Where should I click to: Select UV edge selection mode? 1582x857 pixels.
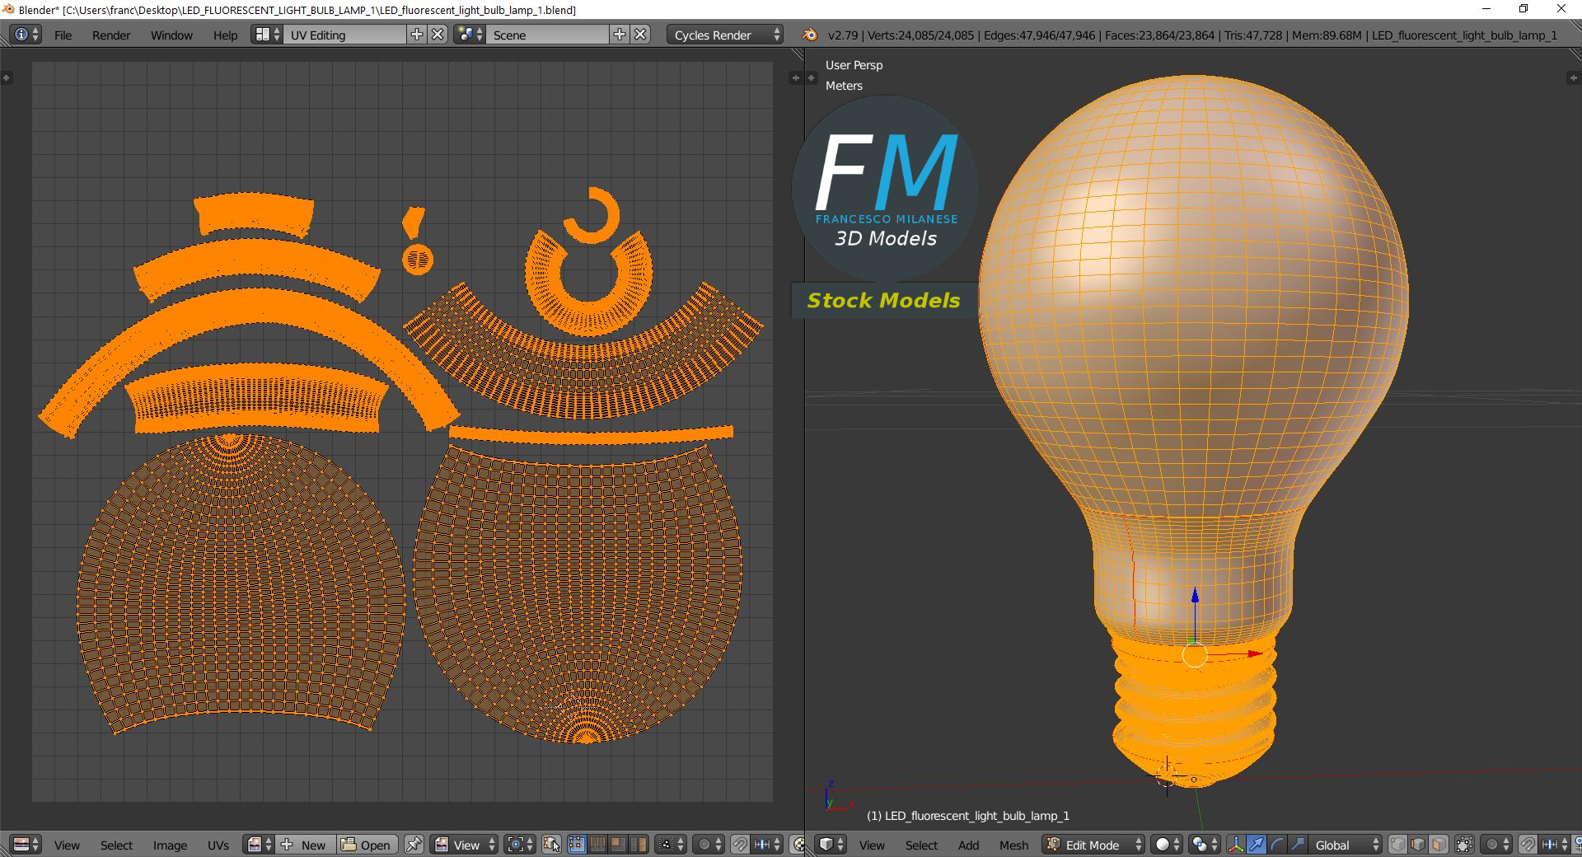[x=597, y=845]
